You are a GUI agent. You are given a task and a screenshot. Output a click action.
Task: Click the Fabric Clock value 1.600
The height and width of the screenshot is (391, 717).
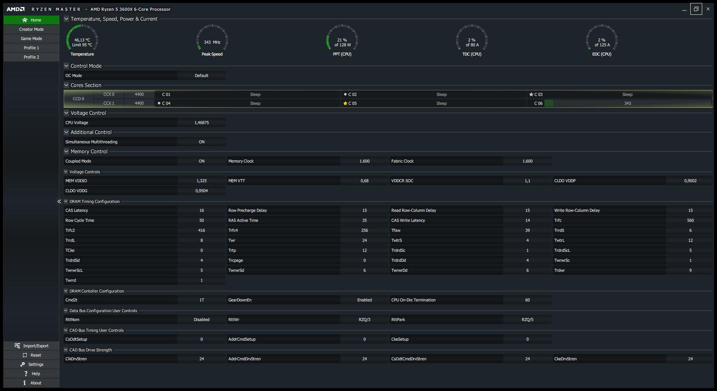tap(527, 161)
